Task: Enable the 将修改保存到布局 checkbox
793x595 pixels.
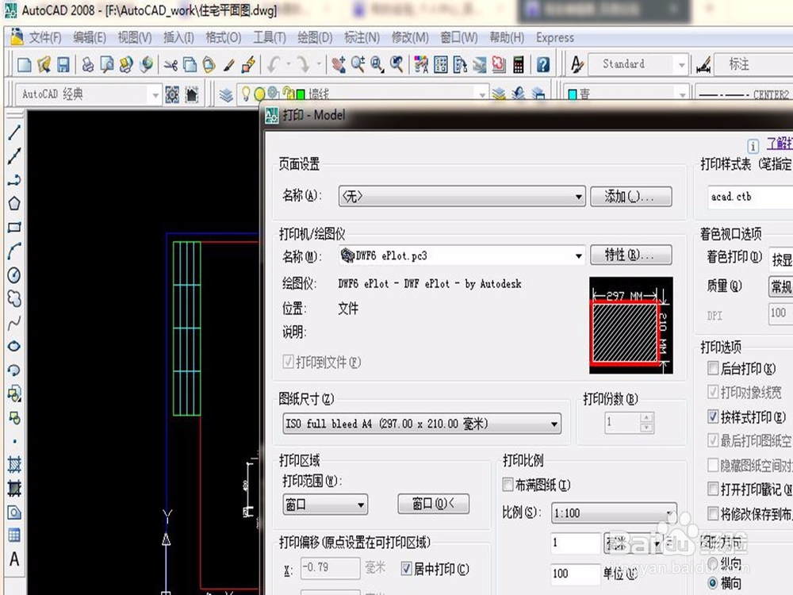Action: 713,513
